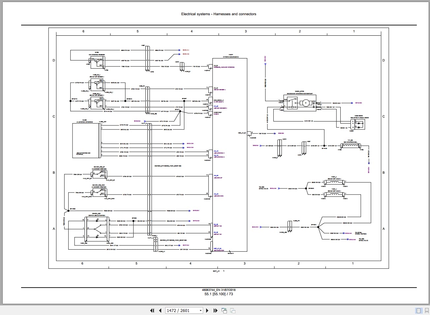430x315 pixels.
Task: Go to the next page
Action: pyautogui.click(x=207, y=310)
